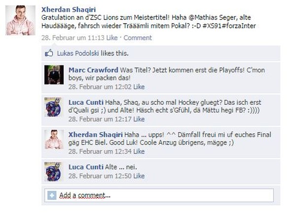The image size is (287, 213).
Task: Open Luca Cunti name in 12:17 comment
Action: [x=86, y=102]
